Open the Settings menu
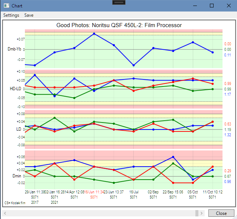 coord(11,15)
